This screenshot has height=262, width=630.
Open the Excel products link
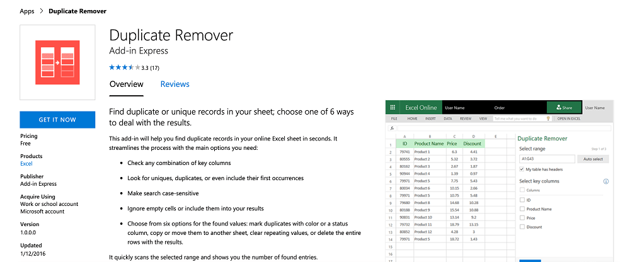(26, 164)
